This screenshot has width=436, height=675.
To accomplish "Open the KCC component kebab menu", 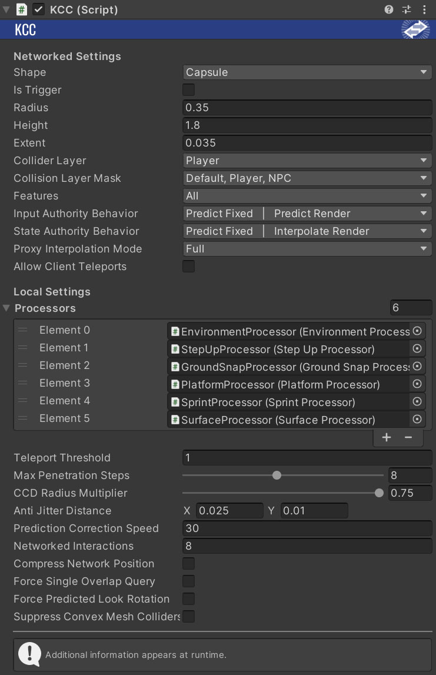I will [424, 9].
